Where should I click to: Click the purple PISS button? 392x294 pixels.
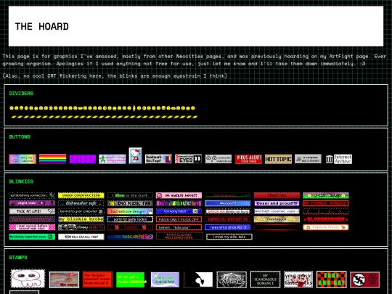pos(83,159)
